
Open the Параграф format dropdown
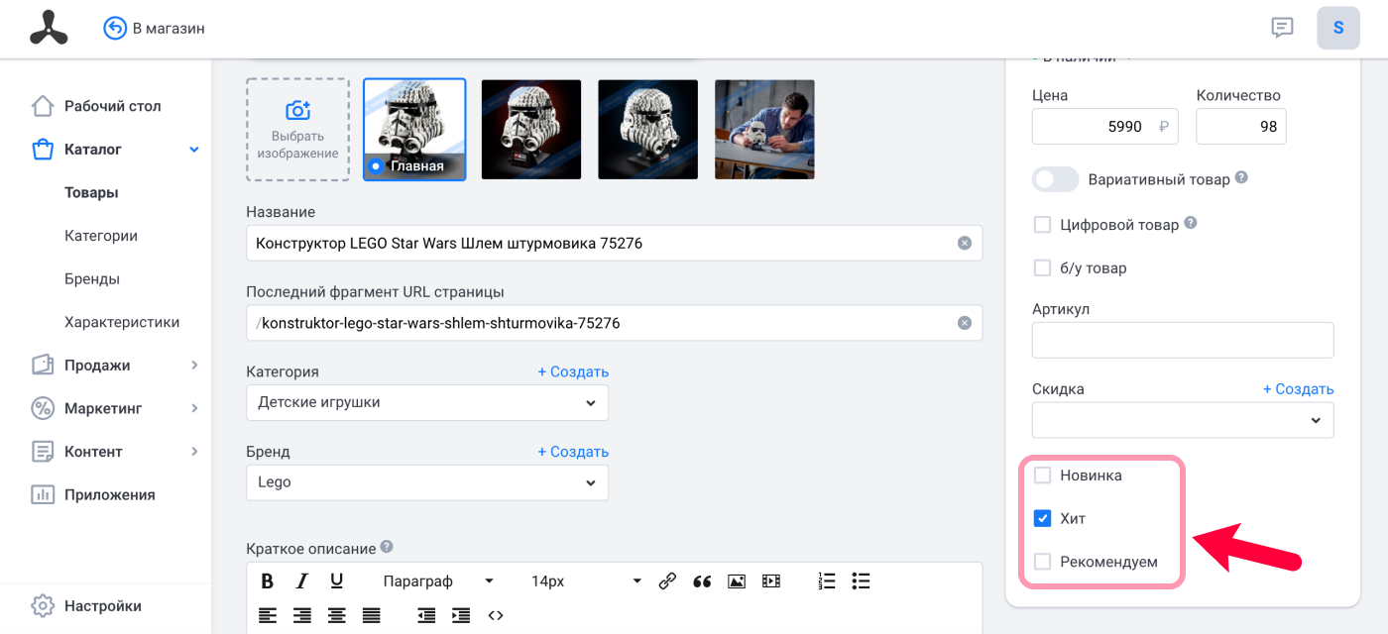tap(438, 581)
